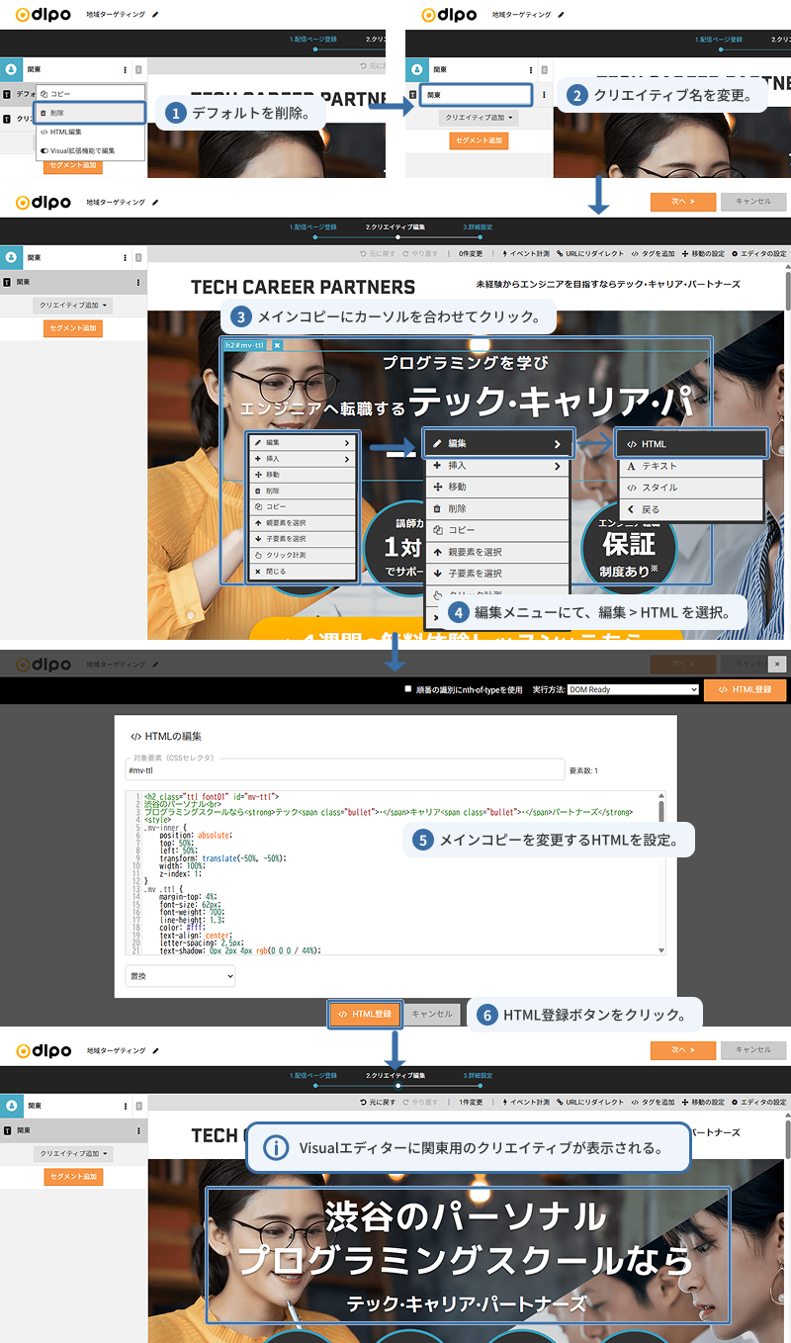Viewport: 791px width, 1343px height.
Task: Close the h2#mv-ttl selection tag with its x
Action: pyautogui.click(x=278, y=345)
